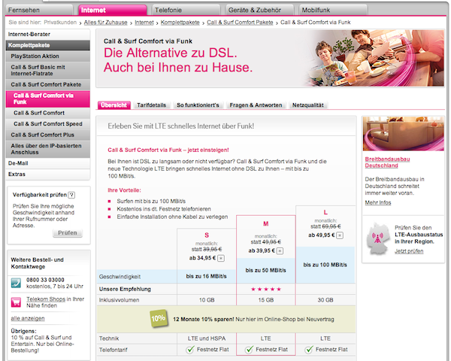Open the Mobilfunk main tab
Viewport: 451px width, 361px height.
tap(333, 10)
